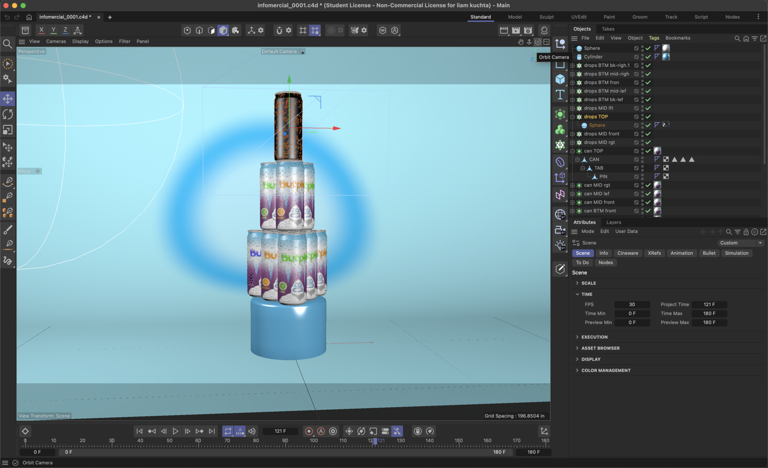Lock the Y axis
Viewport: 768px width, 468px height.
coord(53,30)
